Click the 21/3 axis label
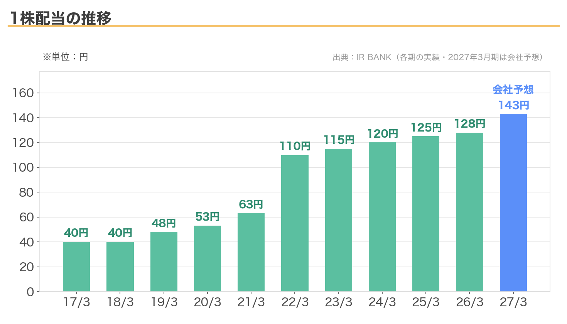567x324 pixels. coord(251,302)
